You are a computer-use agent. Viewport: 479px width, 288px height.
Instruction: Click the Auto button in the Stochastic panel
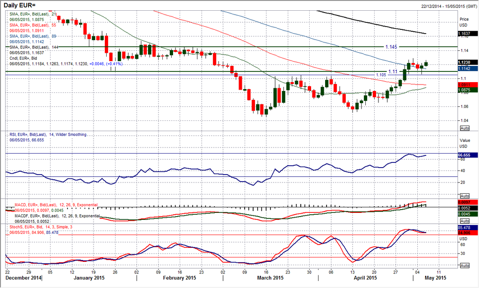pyautogui.click(x=464, y=266)
